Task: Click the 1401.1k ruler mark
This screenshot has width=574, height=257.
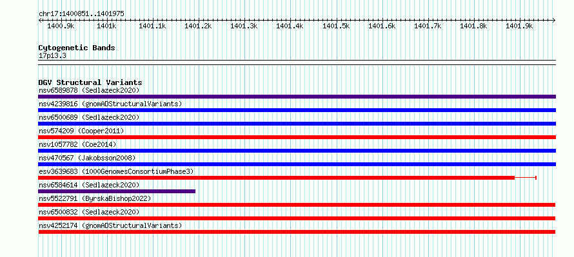Action: 153,26
